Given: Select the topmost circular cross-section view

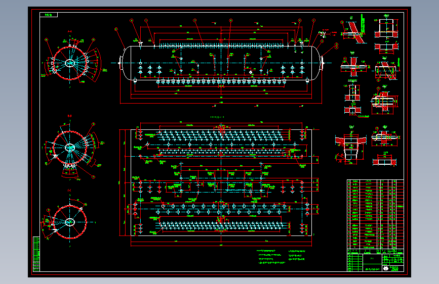Looking at the screenshot, I should (x=70, y=63).
